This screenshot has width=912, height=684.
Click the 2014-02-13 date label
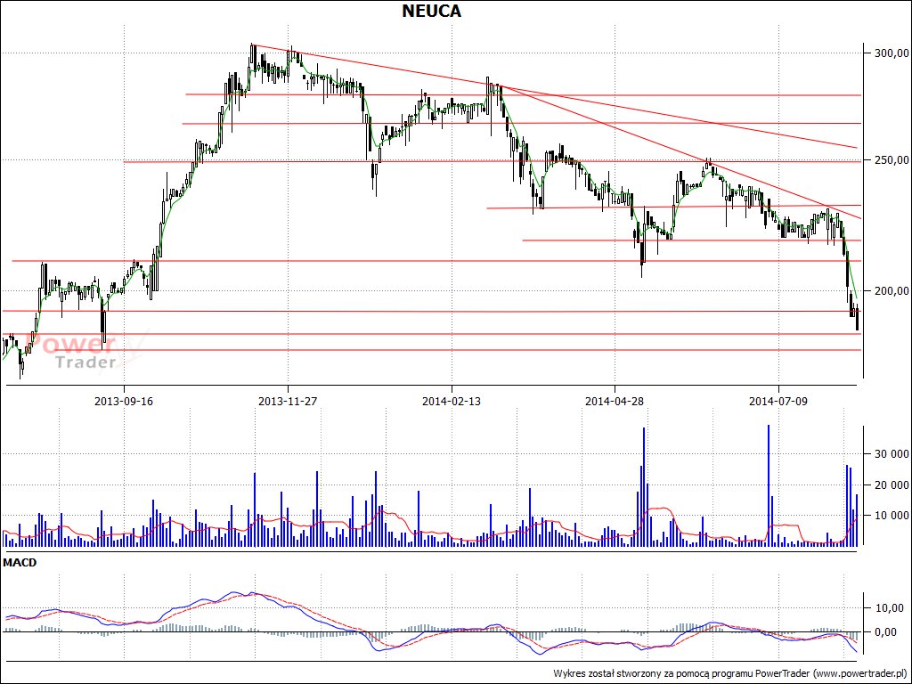452,401
